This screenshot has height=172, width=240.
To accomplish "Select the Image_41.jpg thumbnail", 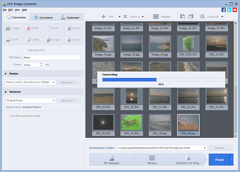I will coord(103,46).
